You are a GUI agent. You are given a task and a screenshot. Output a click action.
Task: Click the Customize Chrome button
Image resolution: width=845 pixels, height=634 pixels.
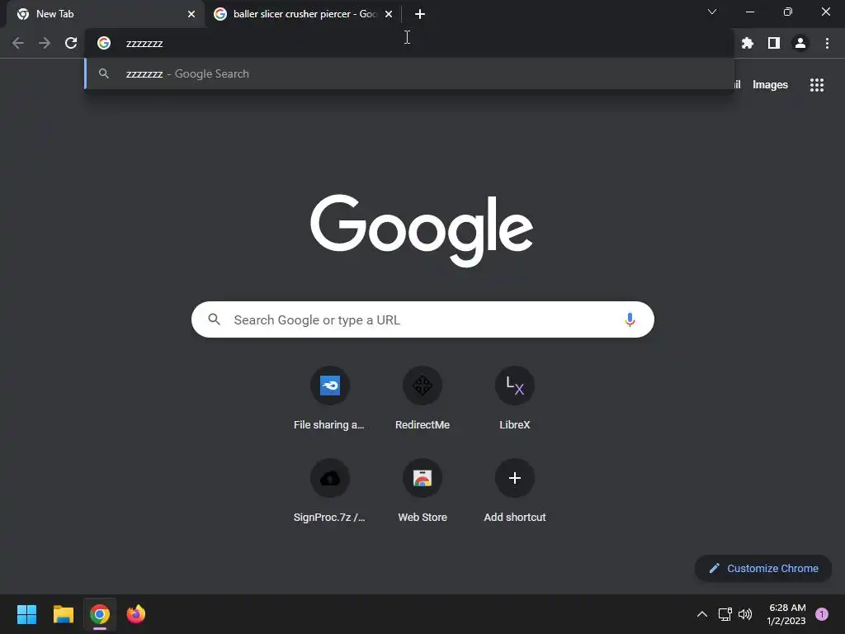click(x=763, y=568)
